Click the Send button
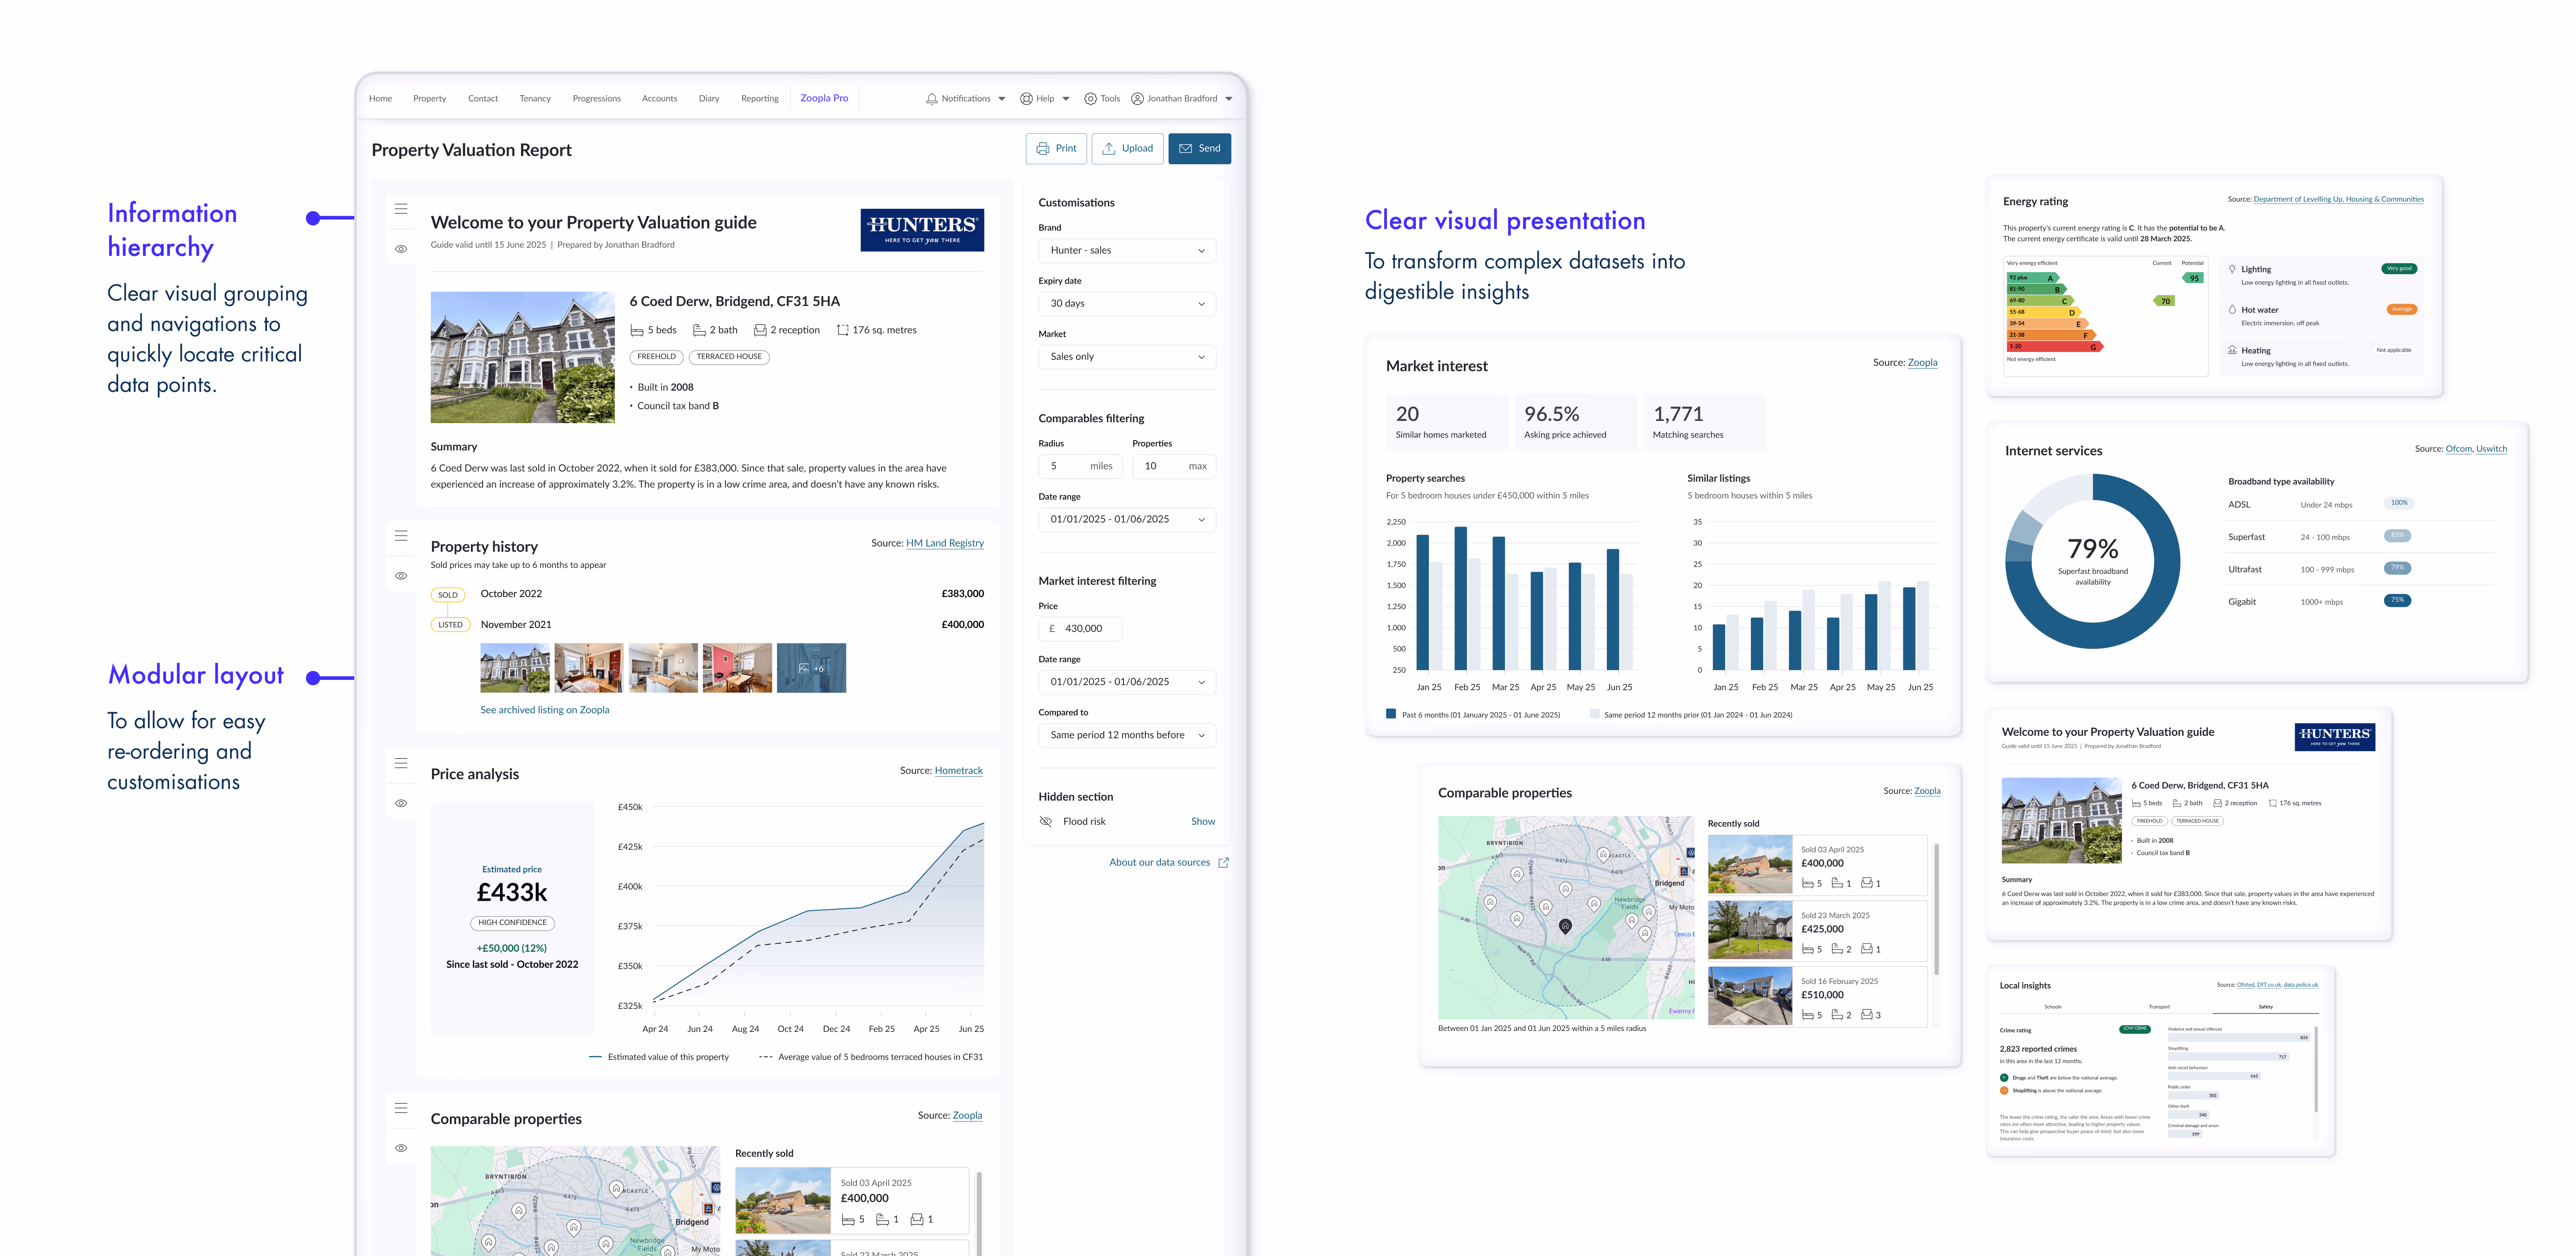Viewport: 2576px width, 1256px height. [1199, 148]
